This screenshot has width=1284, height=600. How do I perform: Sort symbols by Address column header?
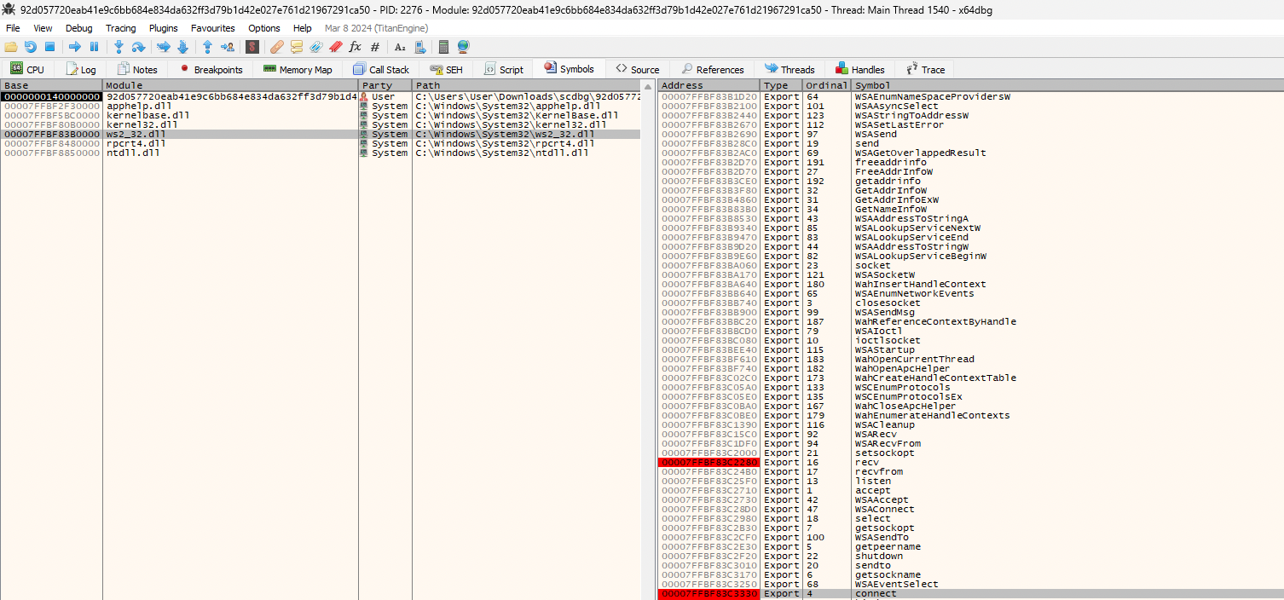click(709, 85)
